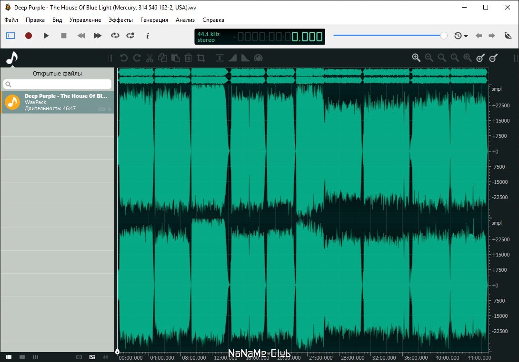Image resolution: width=519 pixels, height=362 pixels.
Task: Open the Управление menu
Action: 85,20
